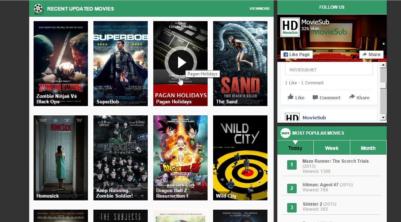Click the HD MovieSub page logo
Image resolution: width=401 pixels, height=222 pixels.
click(x=290, y=27)
